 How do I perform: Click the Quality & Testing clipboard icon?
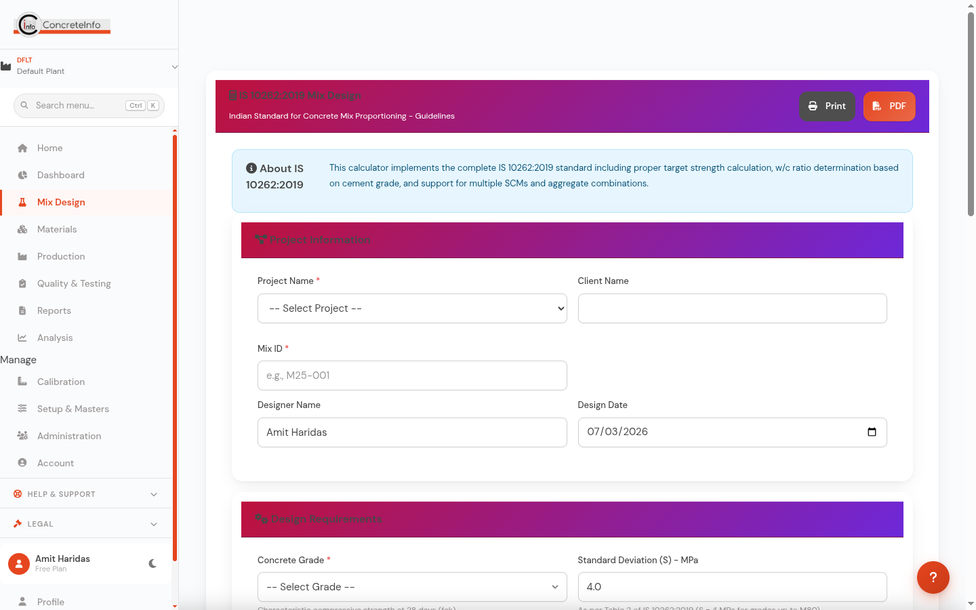pos(22,283)
